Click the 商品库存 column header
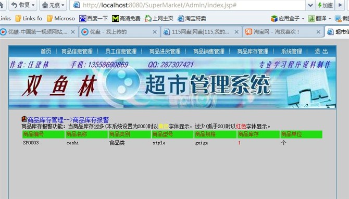349x199 pixels. [258, 134]
